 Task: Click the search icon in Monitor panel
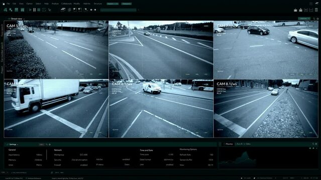coord(313,144)
